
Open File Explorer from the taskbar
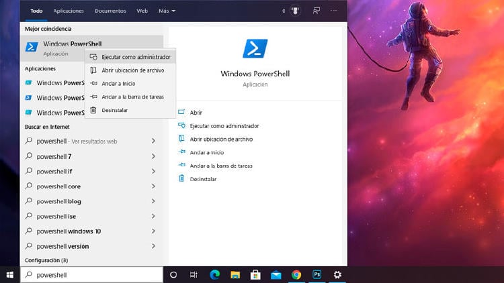235,274
